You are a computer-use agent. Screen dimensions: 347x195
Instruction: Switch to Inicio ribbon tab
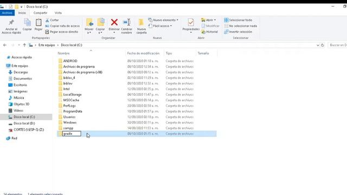tap(22, 13)
